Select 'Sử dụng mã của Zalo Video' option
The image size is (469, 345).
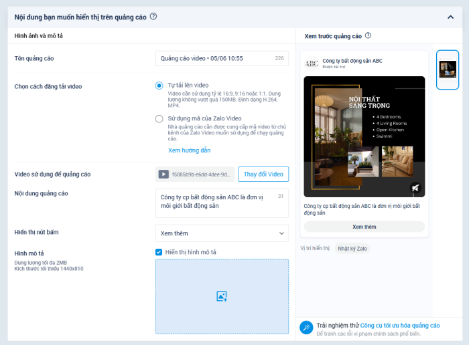coord(159,119)
